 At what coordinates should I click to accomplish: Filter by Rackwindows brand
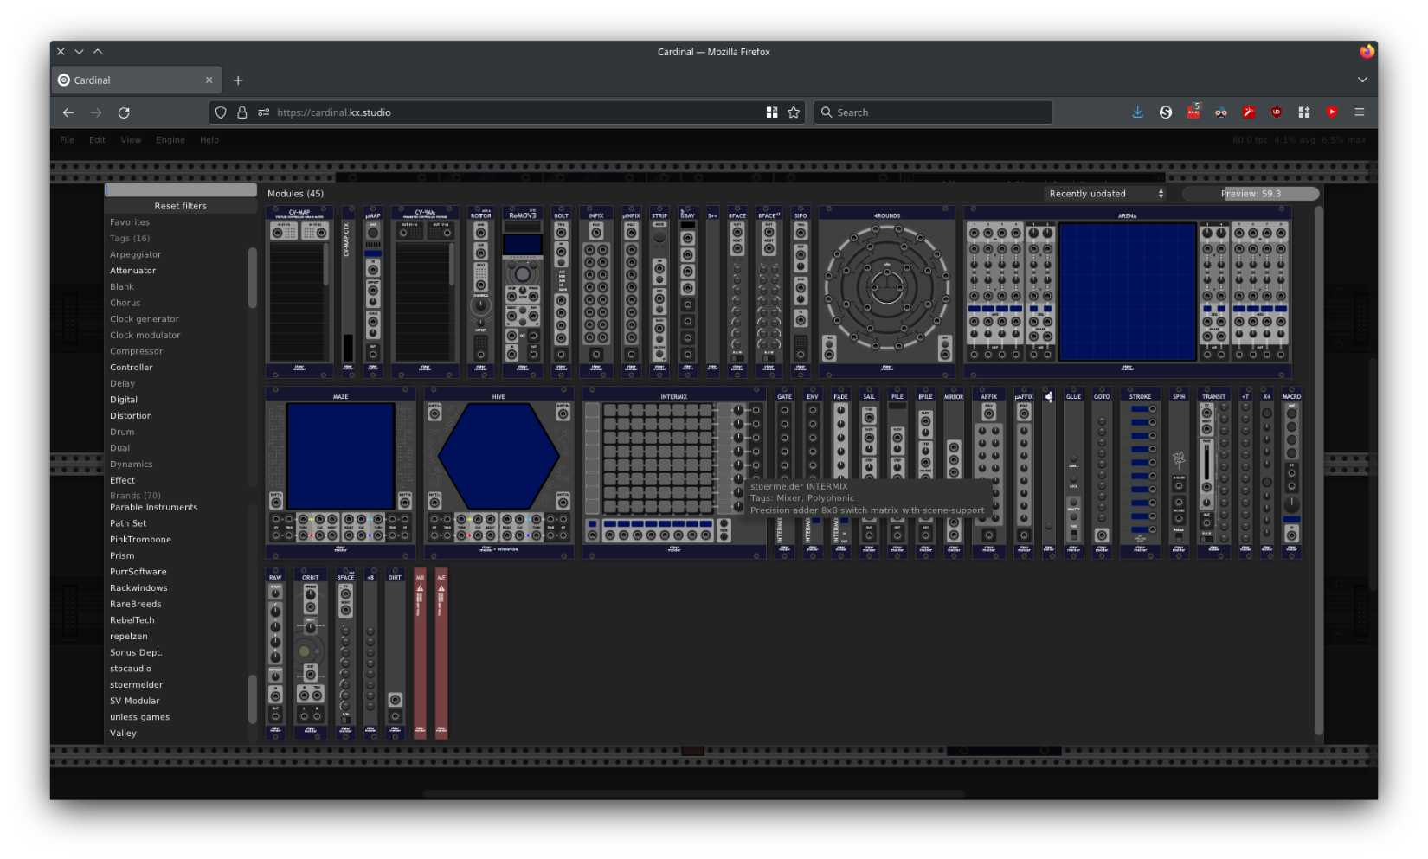click(x=138, y=588)
